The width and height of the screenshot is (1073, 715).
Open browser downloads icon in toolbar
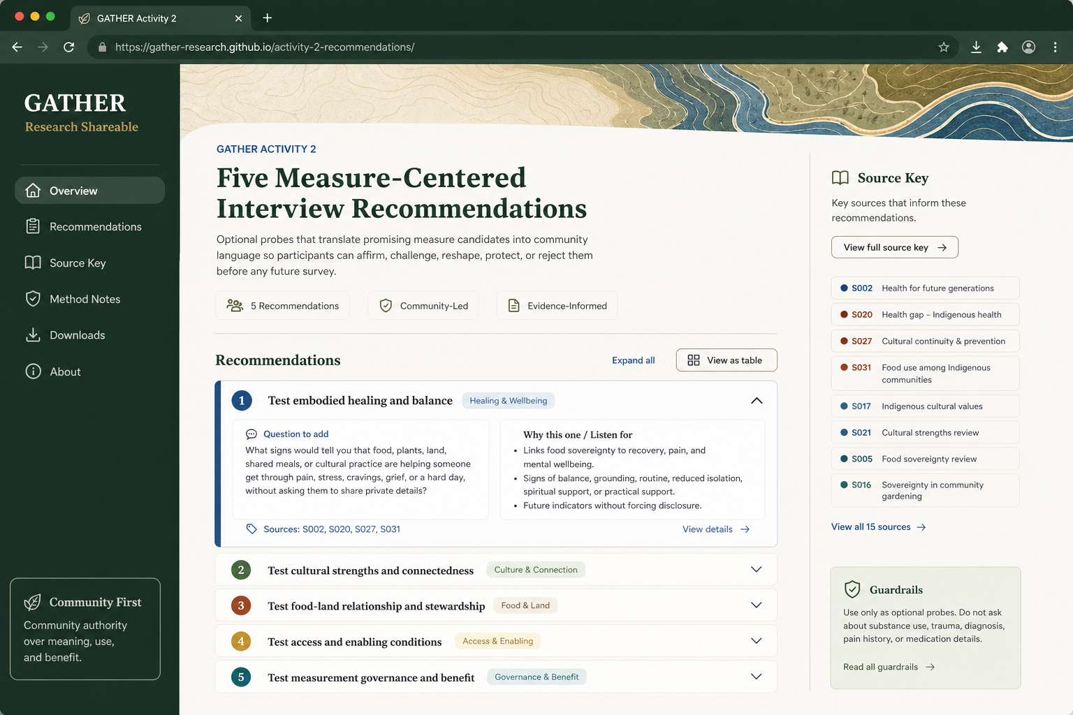point(976,47)
